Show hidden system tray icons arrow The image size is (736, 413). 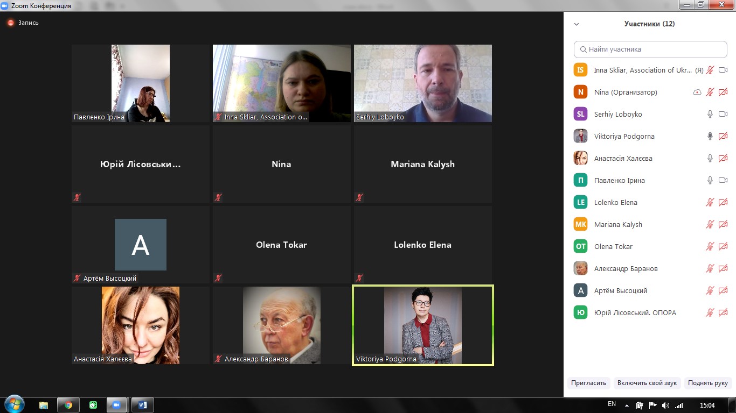pos(627,405)
